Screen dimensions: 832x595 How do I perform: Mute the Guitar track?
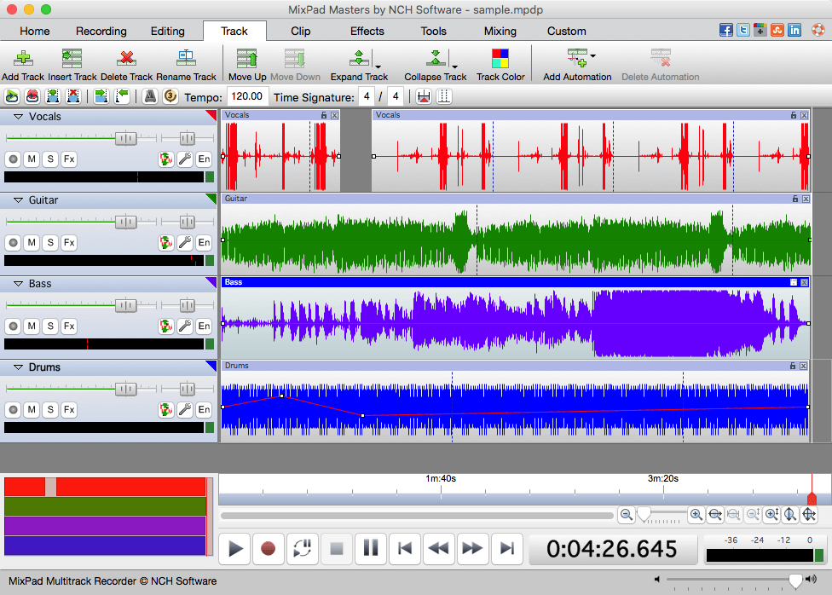(x=32, y=243)
